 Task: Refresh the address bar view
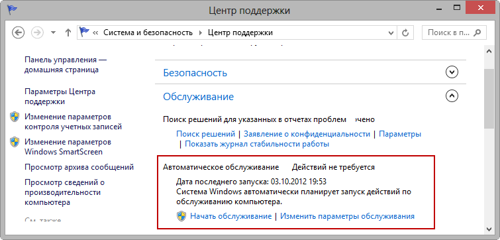point(405,32)
